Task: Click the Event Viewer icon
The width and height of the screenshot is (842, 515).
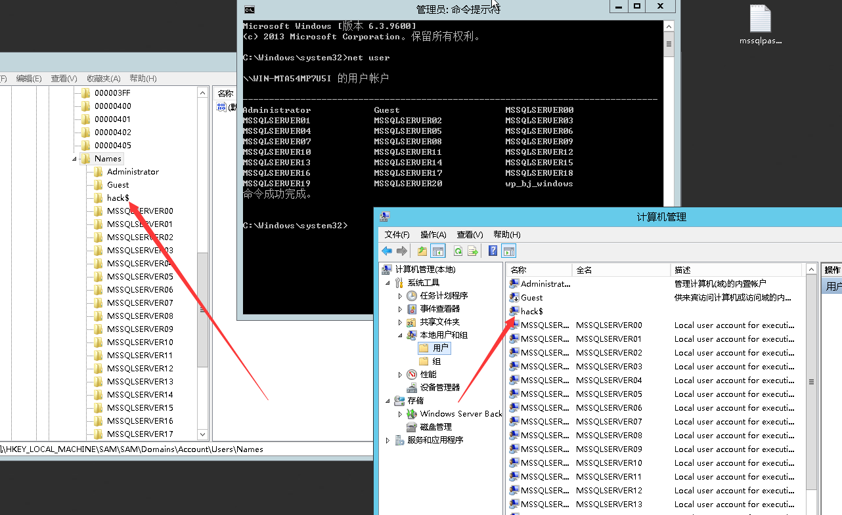Action: (x=412, y=309)
